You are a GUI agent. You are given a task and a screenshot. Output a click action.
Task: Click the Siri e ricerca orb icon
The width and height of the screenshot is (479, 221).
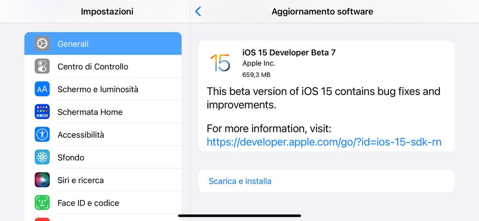(x=42, y=180)
